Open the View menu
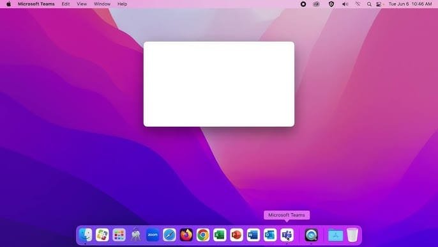 82,4
